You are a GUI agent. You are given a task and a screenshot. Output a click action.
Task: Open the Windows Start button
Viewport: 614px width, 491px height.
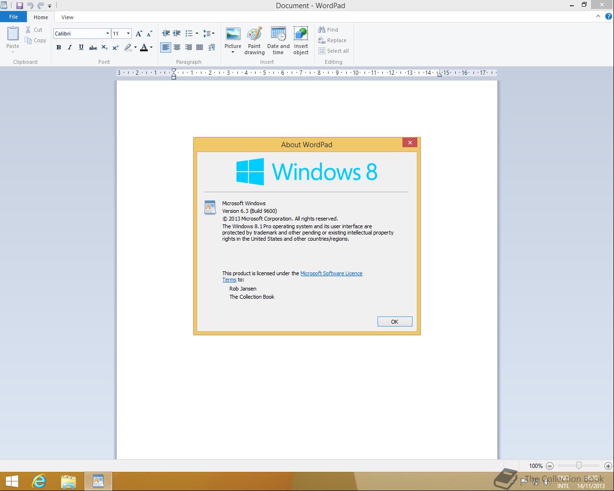[x=12, y=481]
